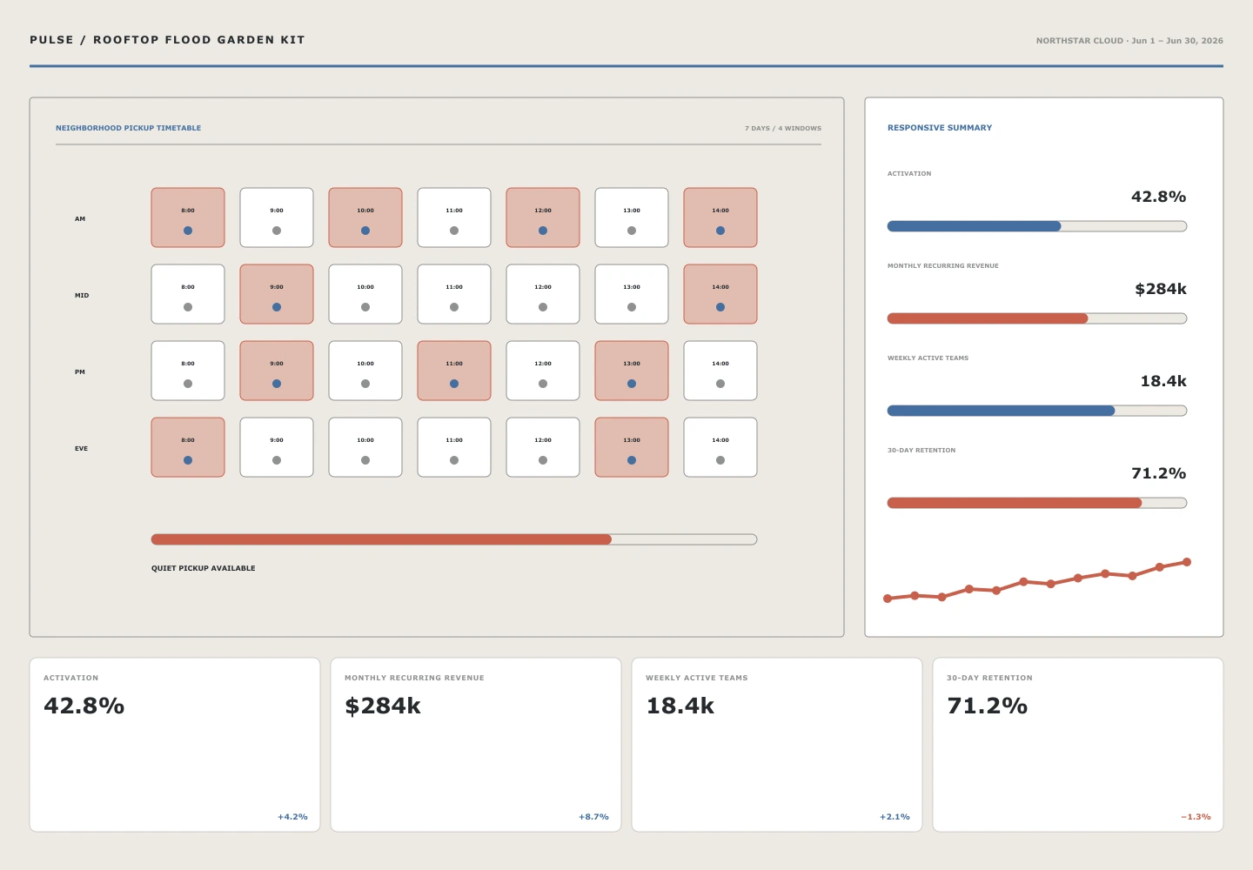Viewport: 1253px width, 870px height.
Task: Toggle the AM row 10:00 slot
Action: pyautogui.click(x=365, y=217)
